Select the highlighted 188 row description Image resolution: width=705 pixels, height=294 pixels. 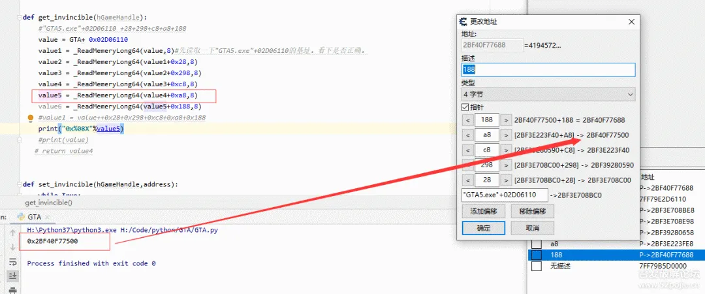coord(556,255)
